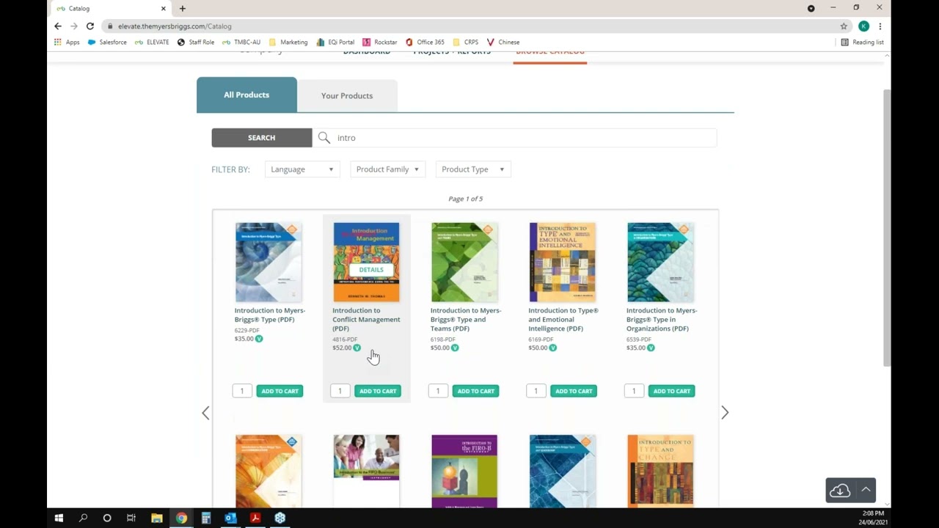The width and height of the screenshot is (939, 528).
Task: Add Introduction to Myers-Briggs Type PDF to cart
Action: click(280, 391)
